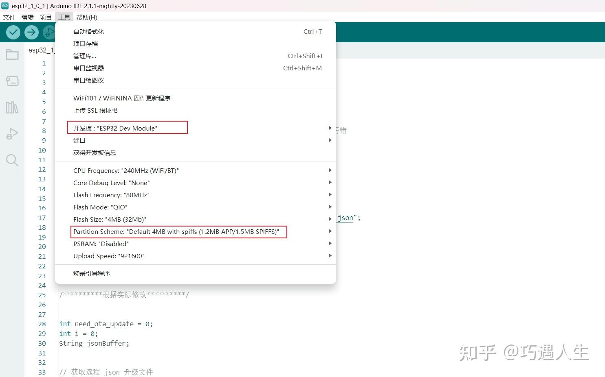Open the 帮助 menu
The image size is (605, 377).
[x=86, y=17]
